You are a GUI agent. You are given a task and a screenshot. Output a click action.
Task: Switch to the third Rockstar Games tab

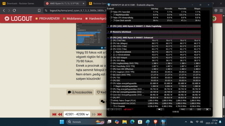tap(98, 3)
